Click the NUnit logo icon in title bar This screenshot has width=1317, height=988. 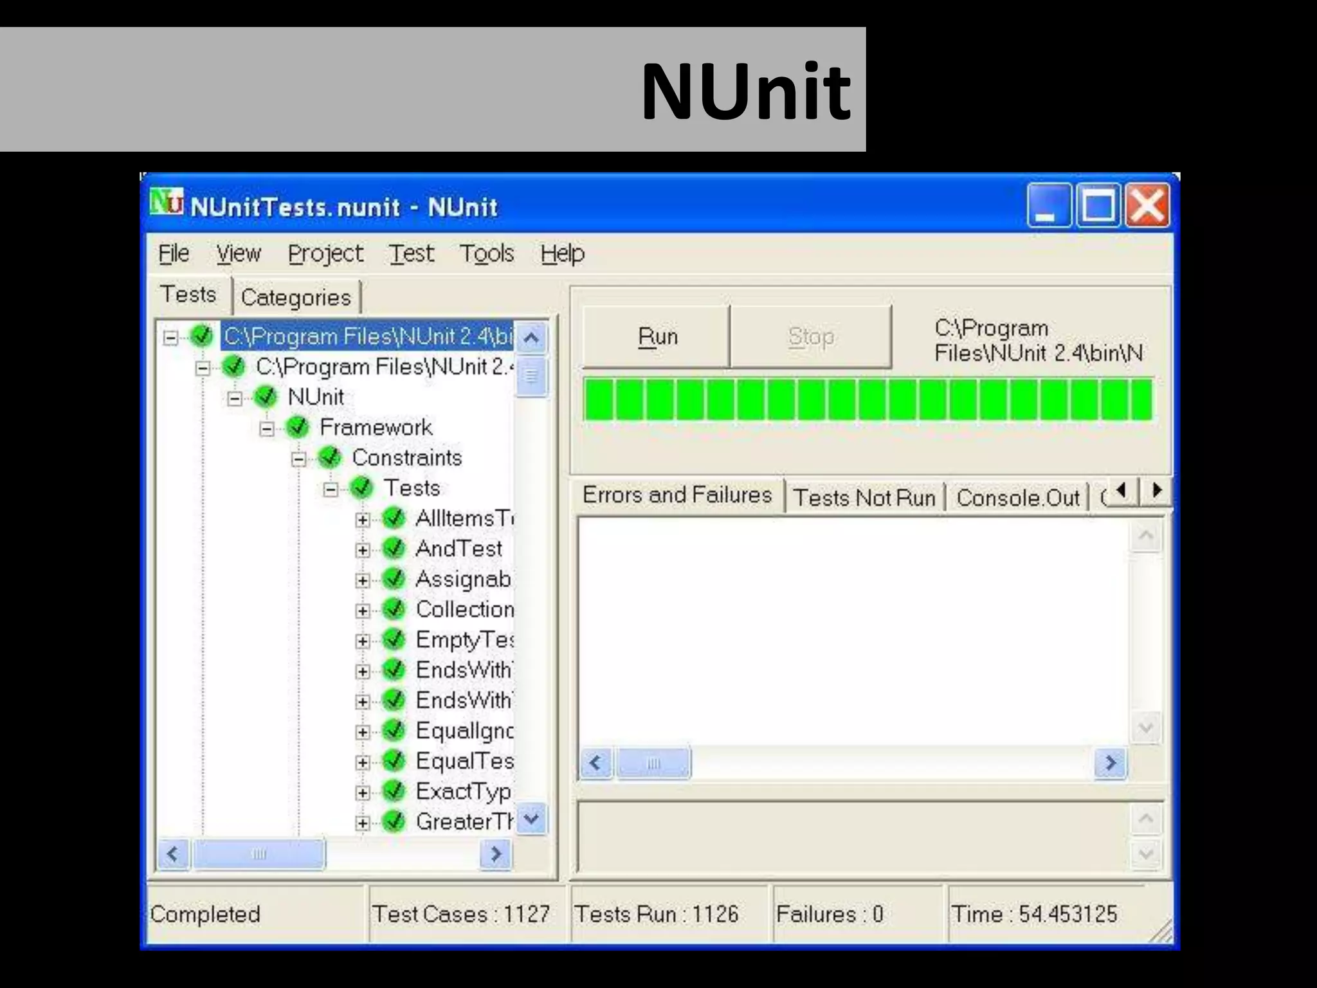pyautogui.click(x=167, y=203)
